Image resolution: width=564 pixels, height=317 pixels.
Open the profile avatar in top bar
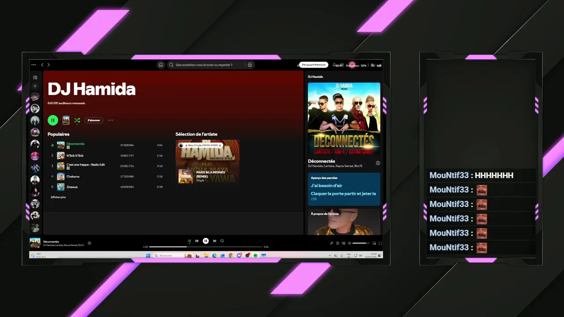[352, 65]
